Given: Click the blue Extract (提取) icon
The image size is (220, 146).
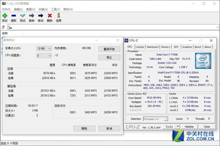Looking at the screenshot, I should pos(13,16).
